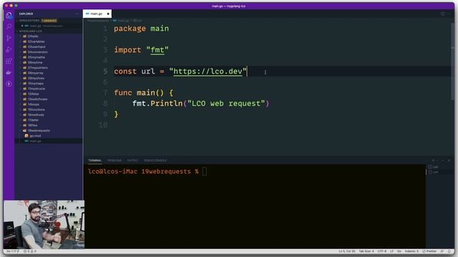Click LF line ending in status bar
Viewport: 458px width, 257px height.
click(x=391, y=251)
